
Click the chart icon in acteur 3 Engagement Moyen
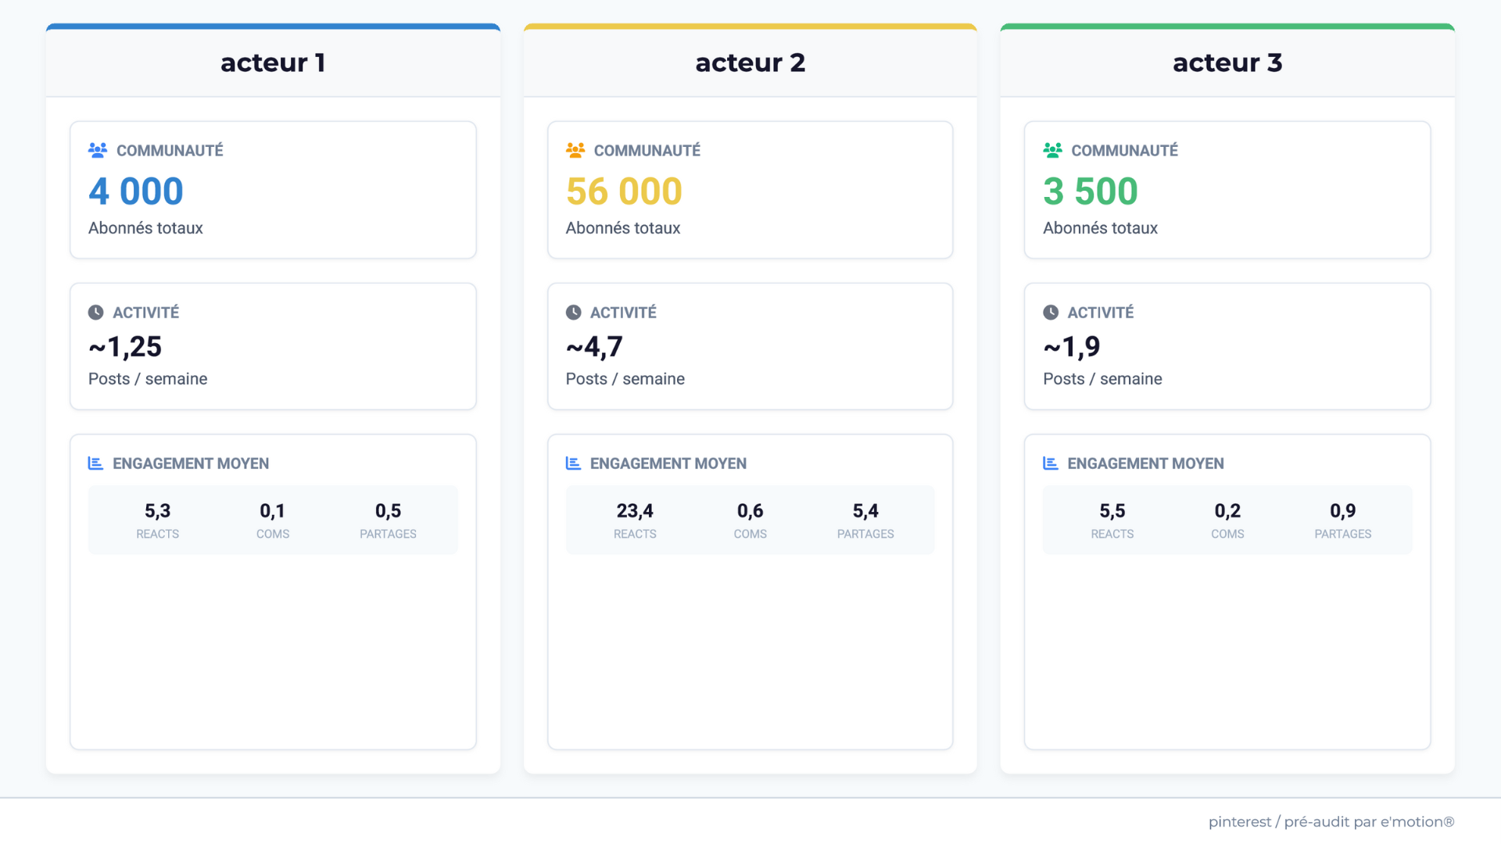1051,463
